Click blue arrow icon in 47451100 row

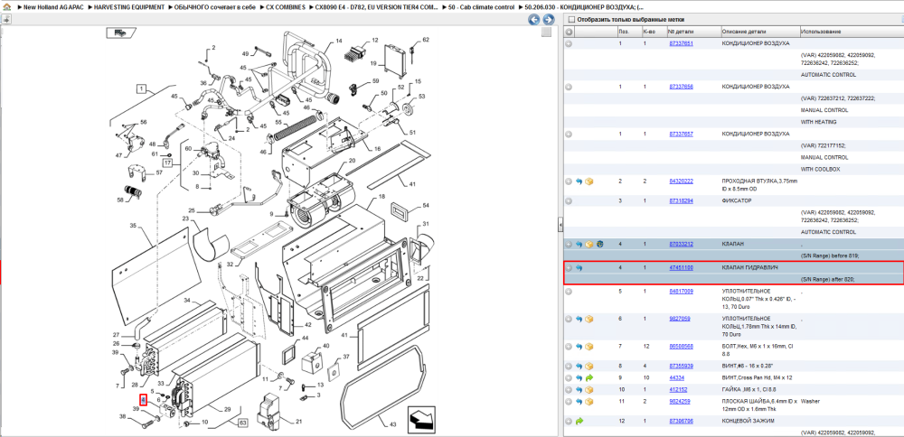[x=579, y=268]
